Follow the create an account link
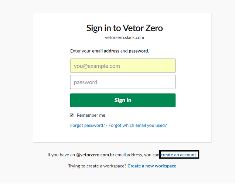This screenshot has width=235, height=184. [179, 155]
